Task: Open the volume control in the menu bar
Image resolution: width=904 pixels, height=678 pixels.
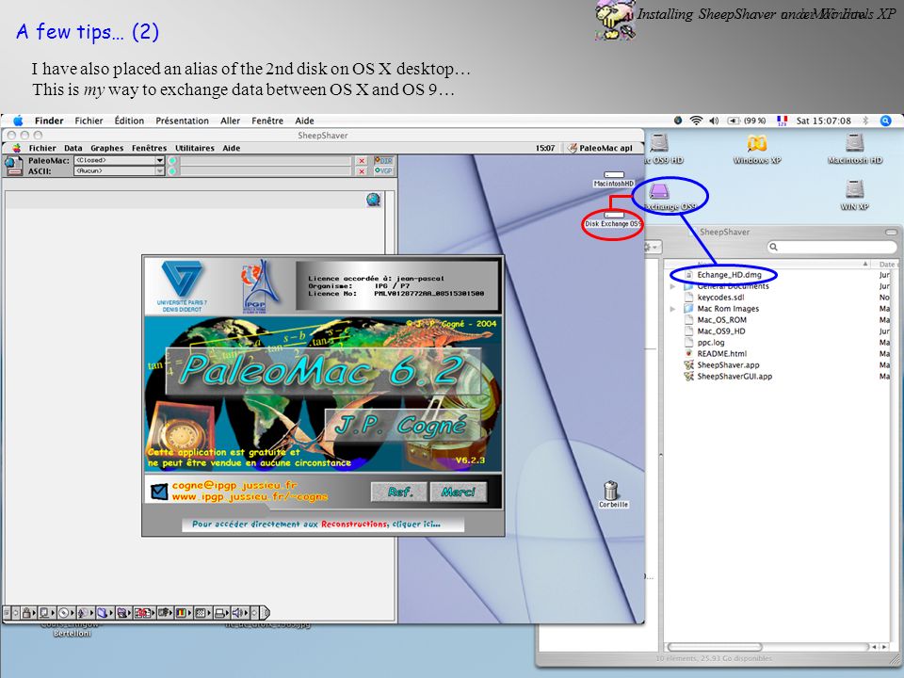Action: click(714, 121)
